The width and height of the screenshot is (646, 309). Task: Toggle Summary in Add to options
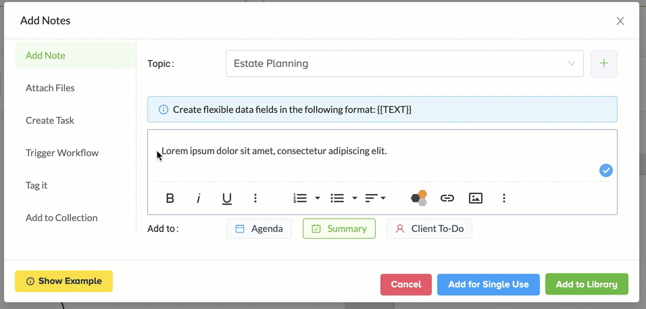coord(339,229)
